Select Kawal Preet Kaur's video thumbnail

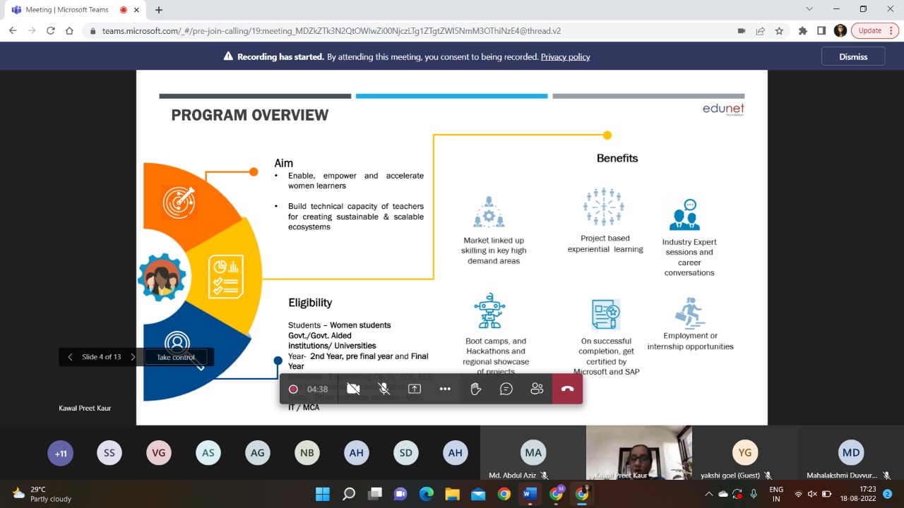(x=638, y=452)
